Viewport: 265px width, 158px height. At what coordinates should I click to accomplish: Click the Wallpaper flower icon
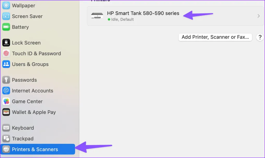tap(6, 5)
